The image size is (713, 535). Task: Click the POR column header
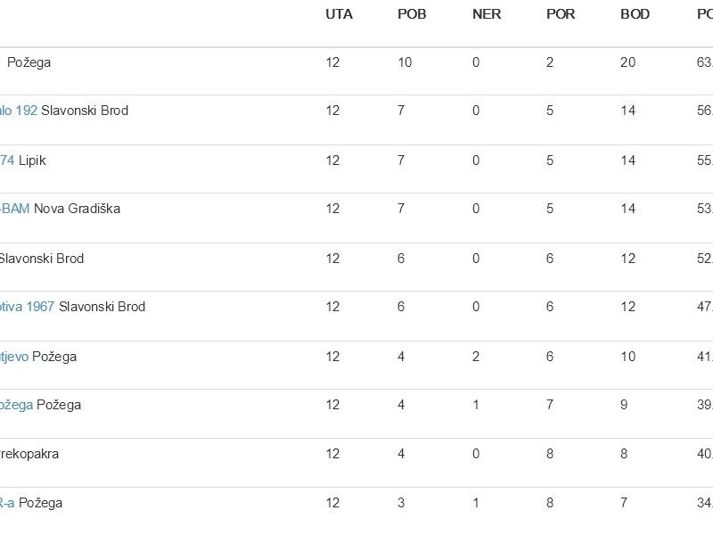(x=561, y=14)
